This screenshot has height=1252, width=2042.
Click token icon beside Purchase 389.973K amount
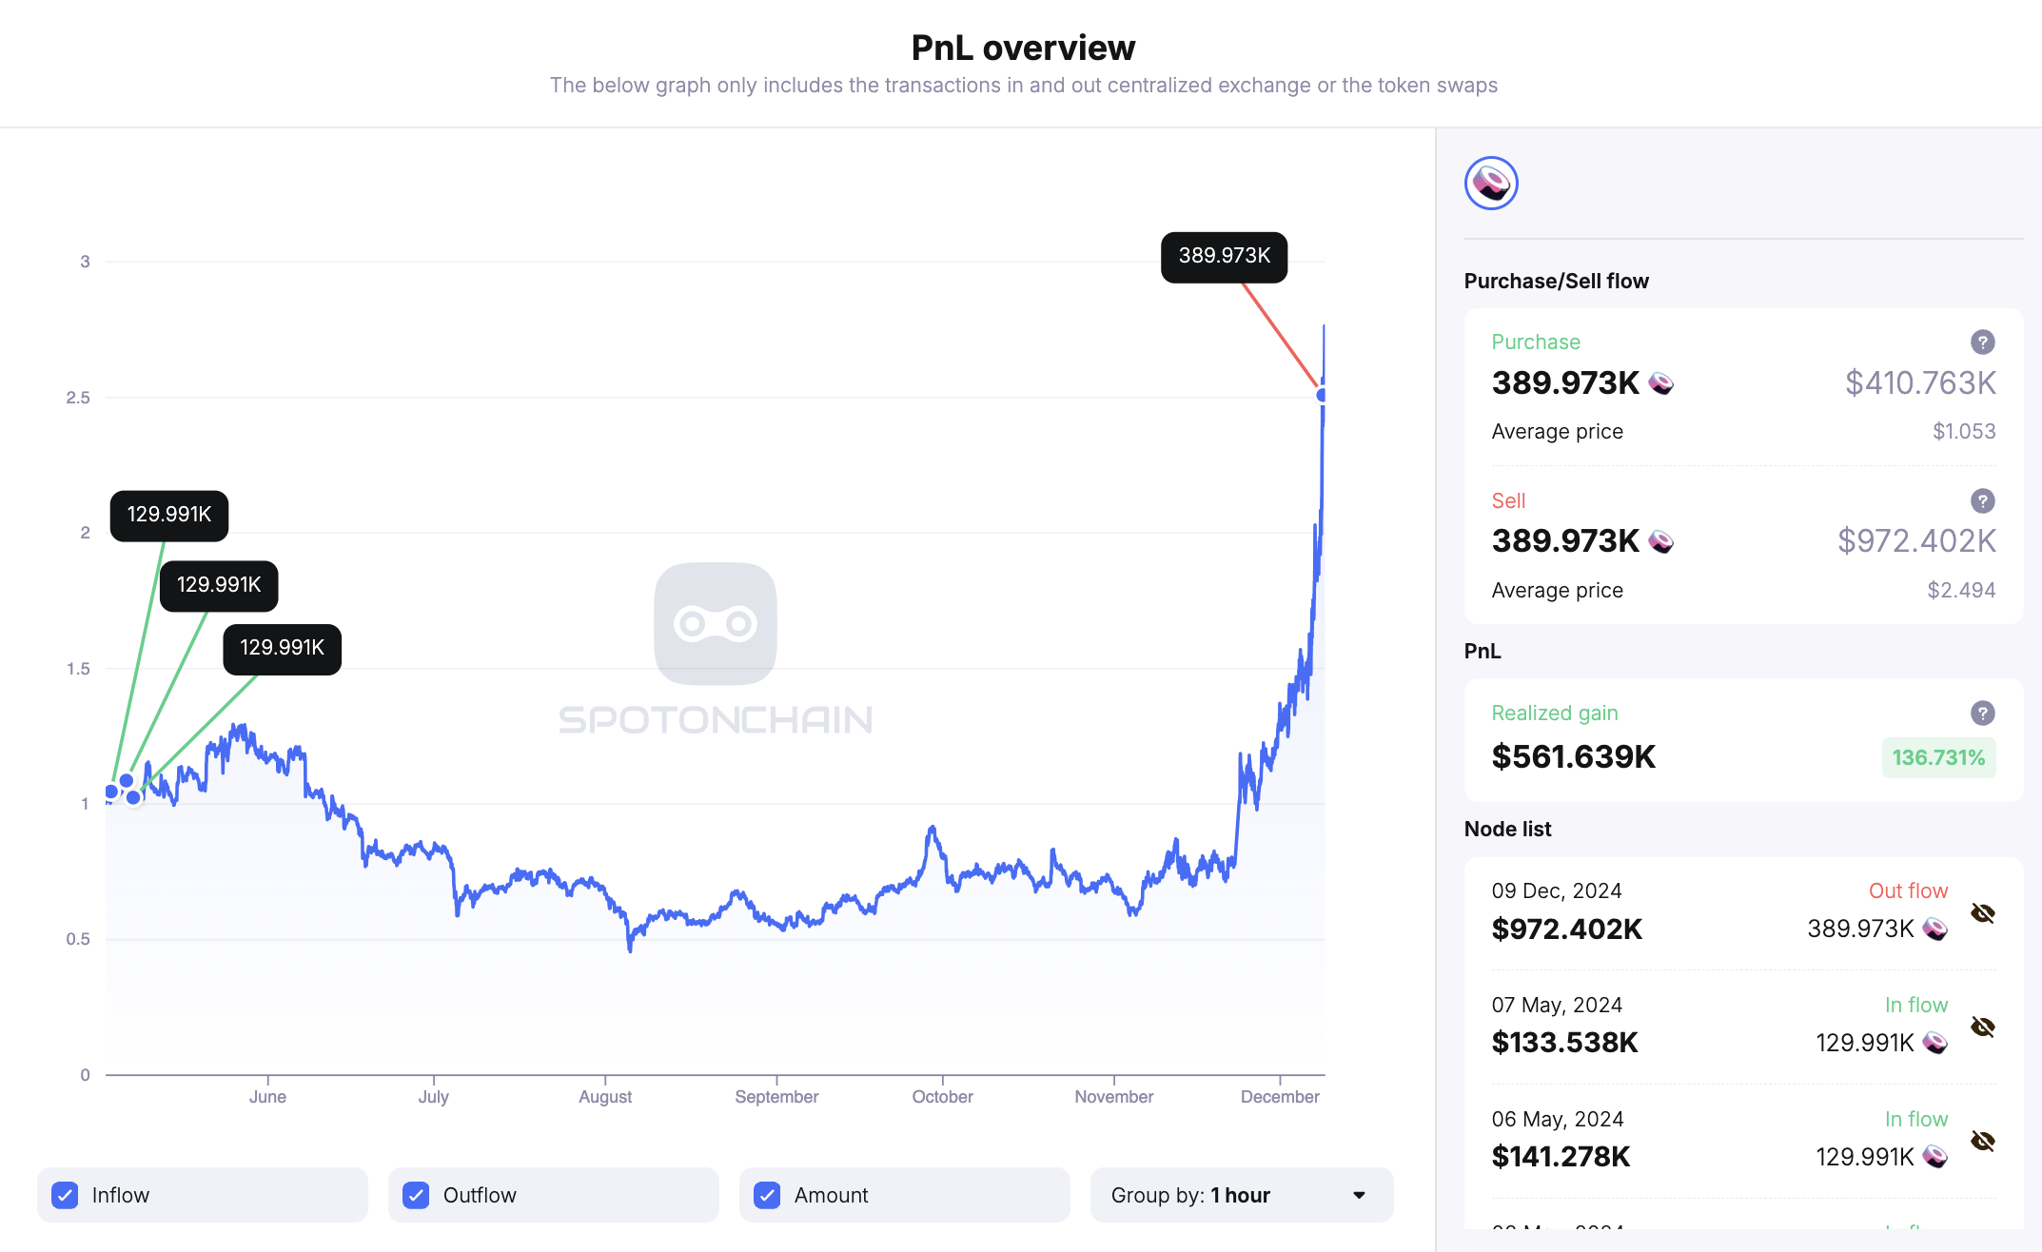point(1661,383)
